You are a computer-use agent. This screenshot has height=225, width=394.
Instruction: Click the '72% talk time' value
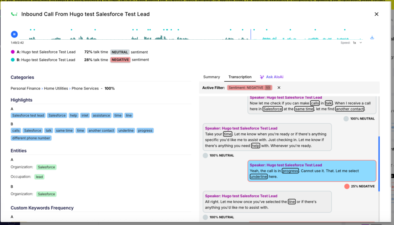pyautogui.click(x=96, y=52)
